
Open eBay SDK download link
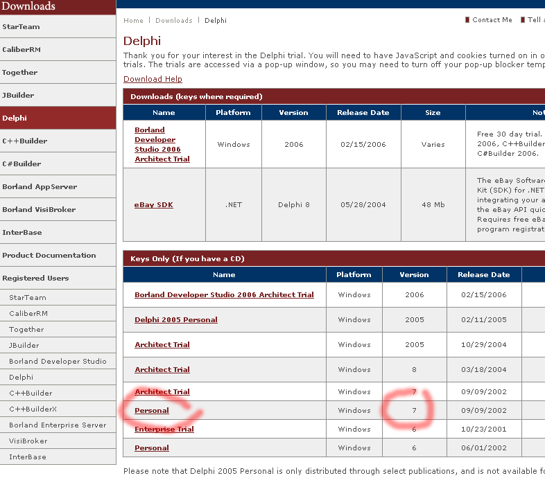click(154, 205)
